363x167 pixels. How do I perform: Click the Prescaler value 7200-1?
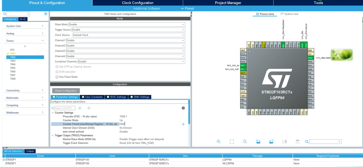point(123,117)
